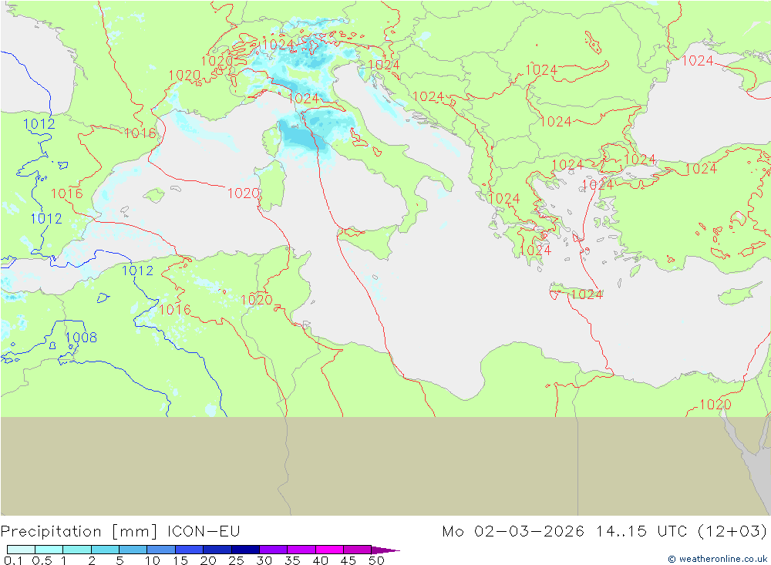
Task: Click the magenta legend swatch between 40 and 45
Action: 329,550
